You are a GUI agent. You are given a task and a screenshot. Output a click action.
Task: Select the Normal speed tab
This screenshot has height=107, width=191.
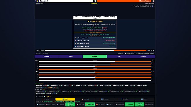pos(95,56)
